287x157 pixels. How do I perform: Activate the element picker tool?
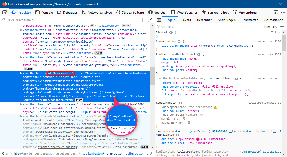pyautogui.click(x=5, y=12)
